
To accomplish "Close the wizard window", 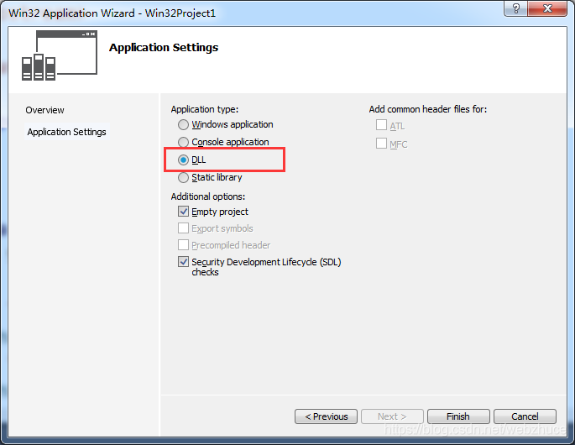I will (547, 8).
